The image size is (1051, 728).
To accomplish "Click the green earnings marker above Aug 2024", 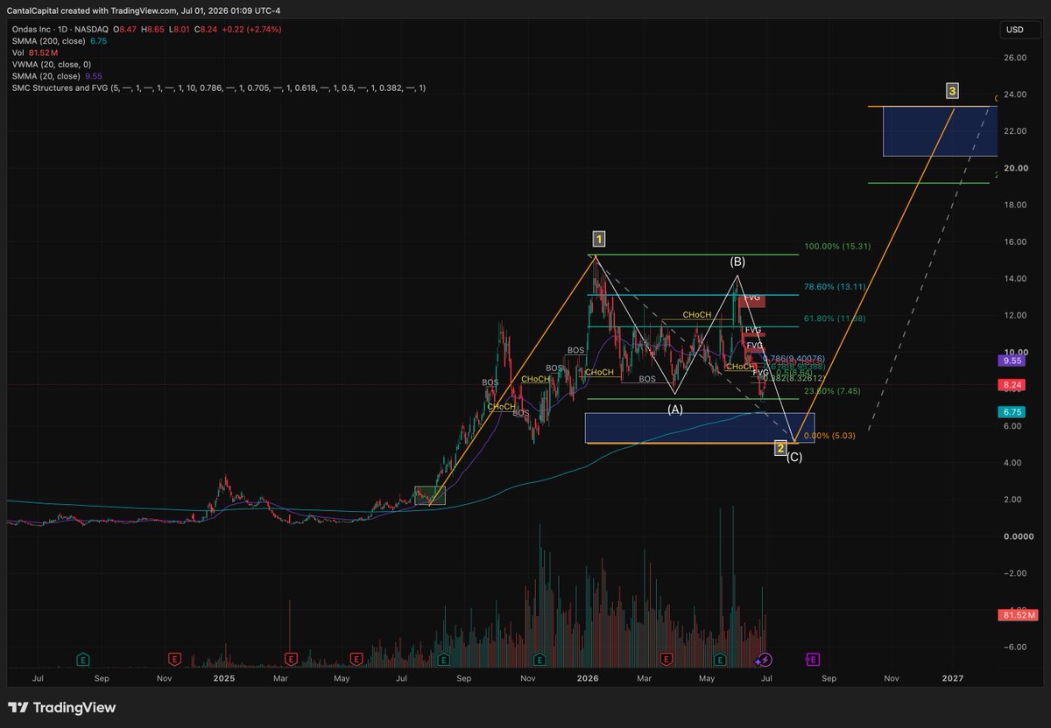I will pos(83,659).
